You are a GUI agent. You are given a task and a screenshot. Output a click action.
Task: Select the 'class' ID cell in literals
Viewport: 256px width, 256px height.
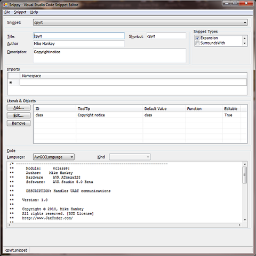55,115
